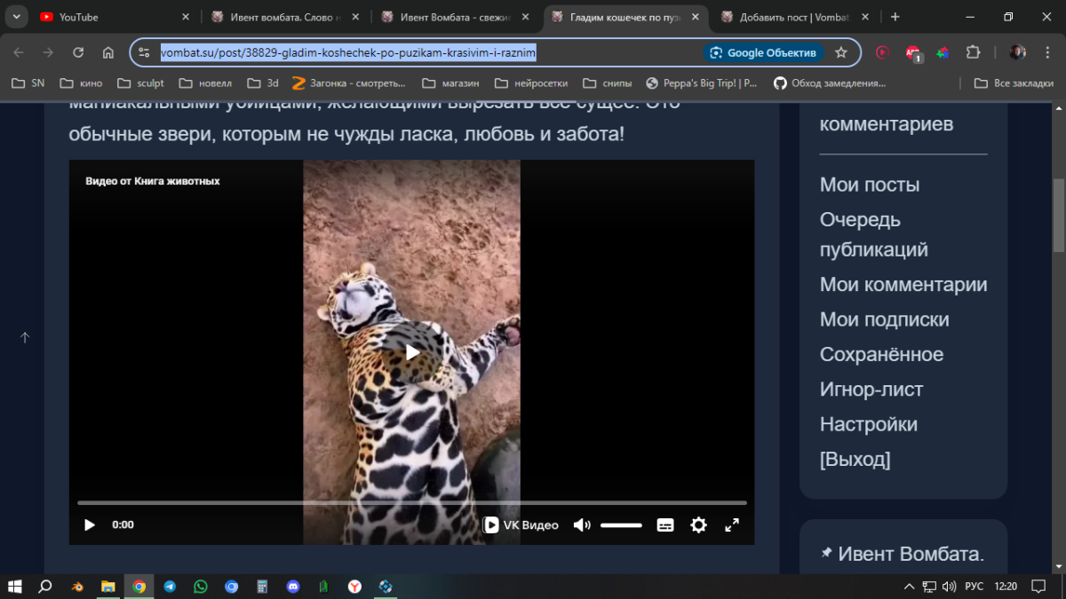This screenshot has width=1066, height=599.
Task: Mute the video with the speaker icon
Action: [582, 525]
